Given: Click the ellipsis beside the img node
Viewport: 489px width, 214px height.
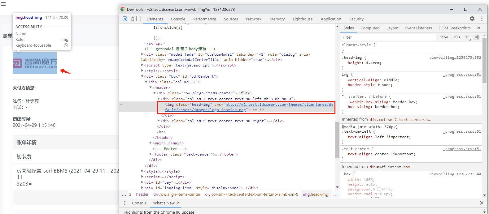Looking at the screenshot, I should 121,104.
